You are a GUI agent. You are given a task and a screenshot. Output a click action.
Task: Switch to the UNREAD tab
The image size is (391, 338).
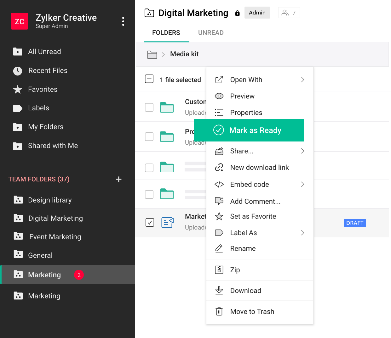(x=211, y=33)
